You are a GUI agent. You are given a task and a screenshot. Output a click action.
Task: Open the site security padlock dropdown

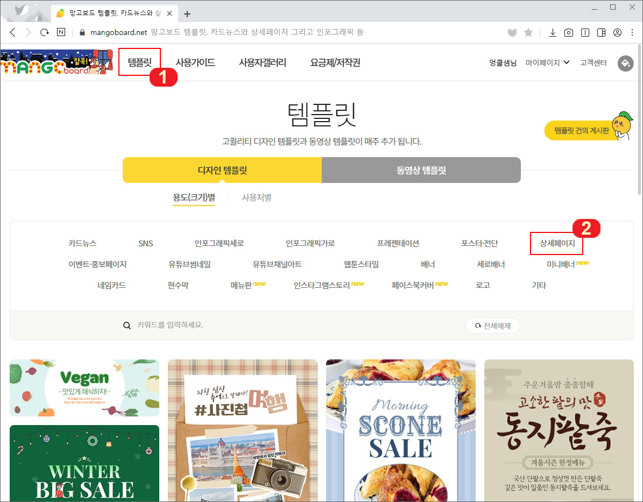tap(81, 32)
